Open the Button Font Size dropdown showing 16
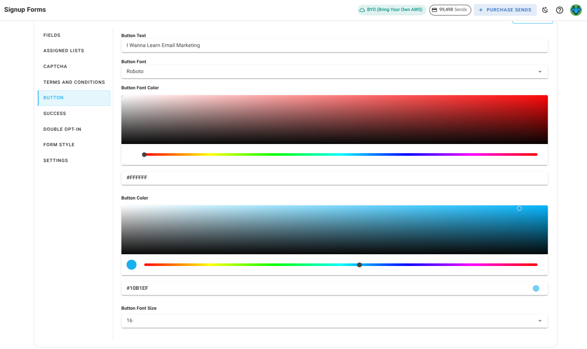Image resolution: width=587 pixels, height=349 pixels. pos(334,321)
